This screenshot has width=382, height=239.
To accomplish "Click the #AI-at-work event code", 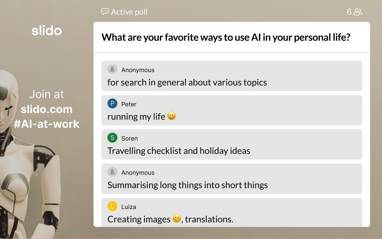I will coord(47,124).
